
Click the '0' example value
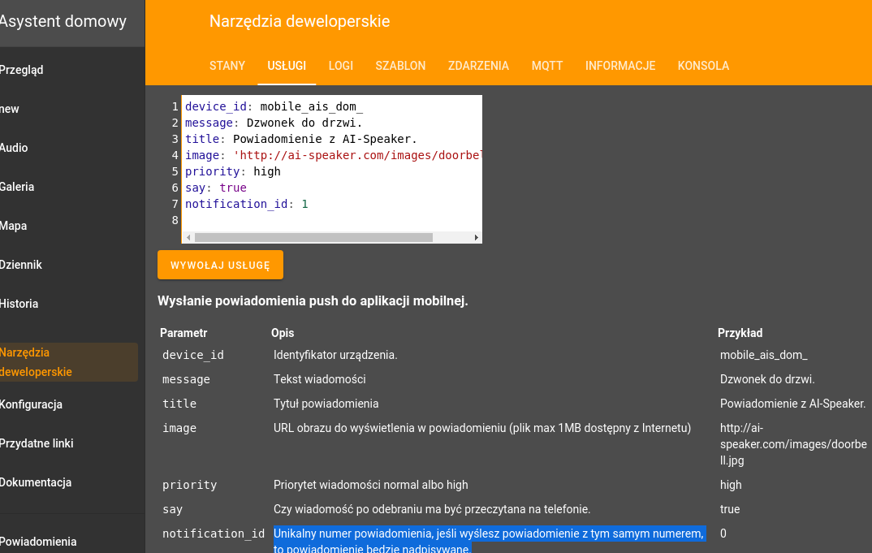click(x=723, y=534)
